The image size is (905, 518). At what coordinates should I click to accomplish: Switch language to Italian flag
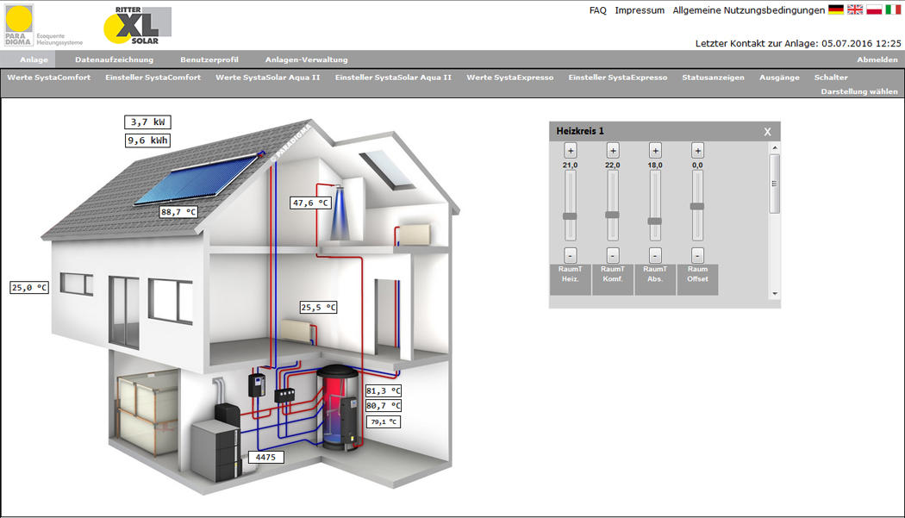coord(893,9)
